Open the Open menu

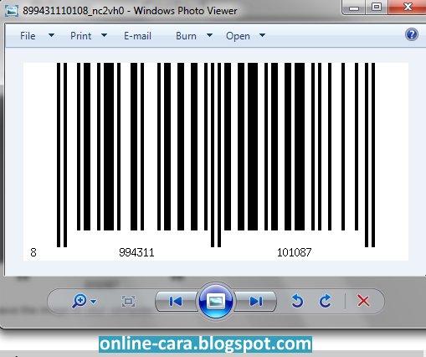[x=238, y=36]
